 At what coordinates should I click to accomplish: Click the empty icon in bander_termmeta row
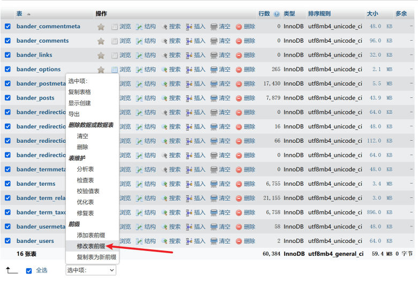[x=214, y=170]
